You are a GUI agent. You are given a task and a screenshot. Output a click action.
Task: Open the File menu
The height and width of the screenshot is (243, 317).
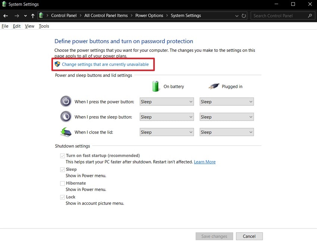pos(5,26)
